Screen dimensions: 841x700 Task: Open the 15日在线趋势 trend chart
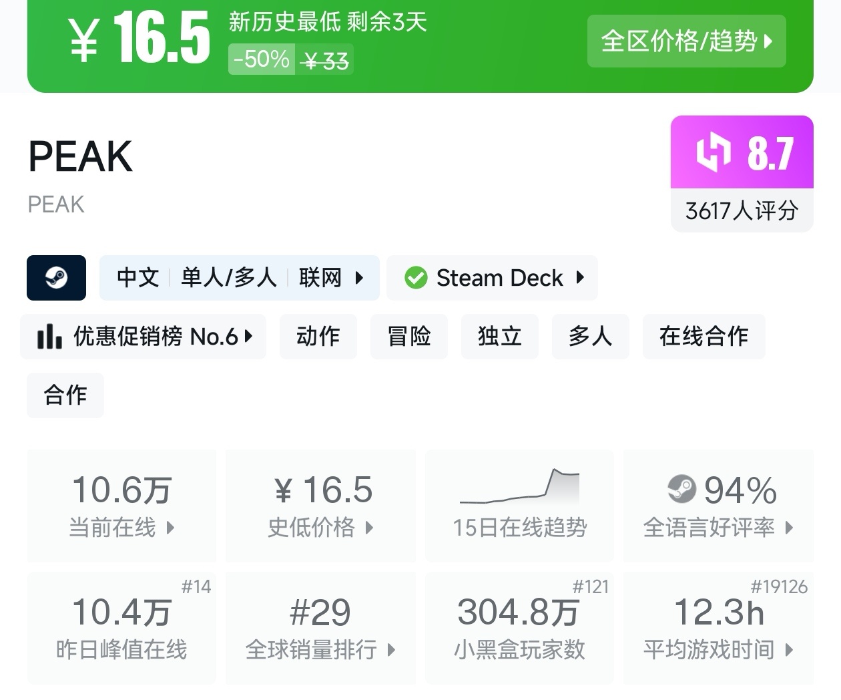(x=519, y=506)
